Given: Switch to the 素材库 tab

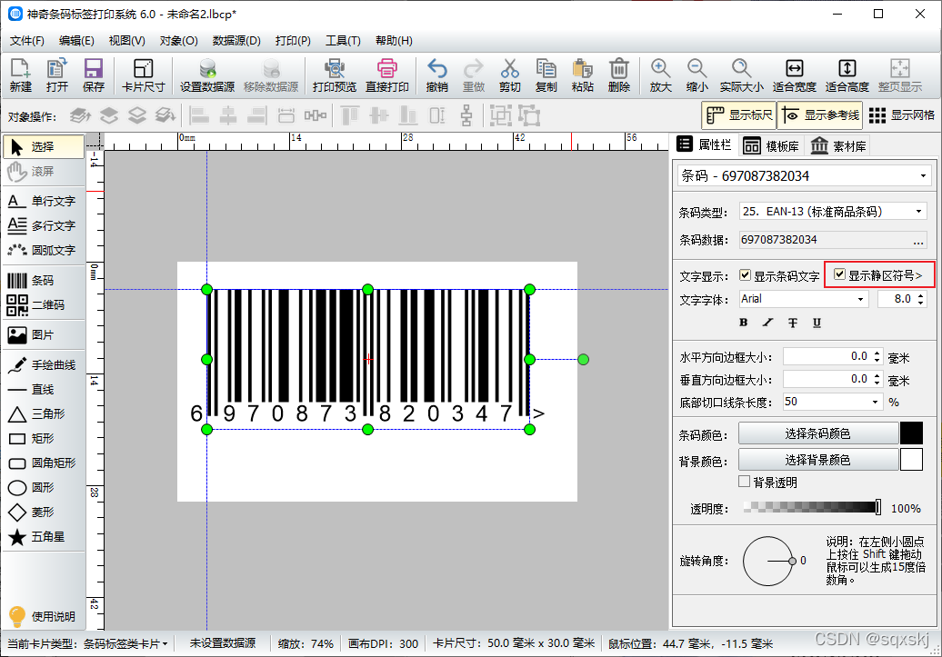Looking at the screenshot, I should pos(838,146).
